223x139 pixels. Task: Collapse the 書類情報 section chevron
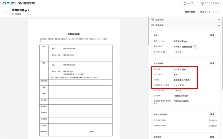[219, 25]
